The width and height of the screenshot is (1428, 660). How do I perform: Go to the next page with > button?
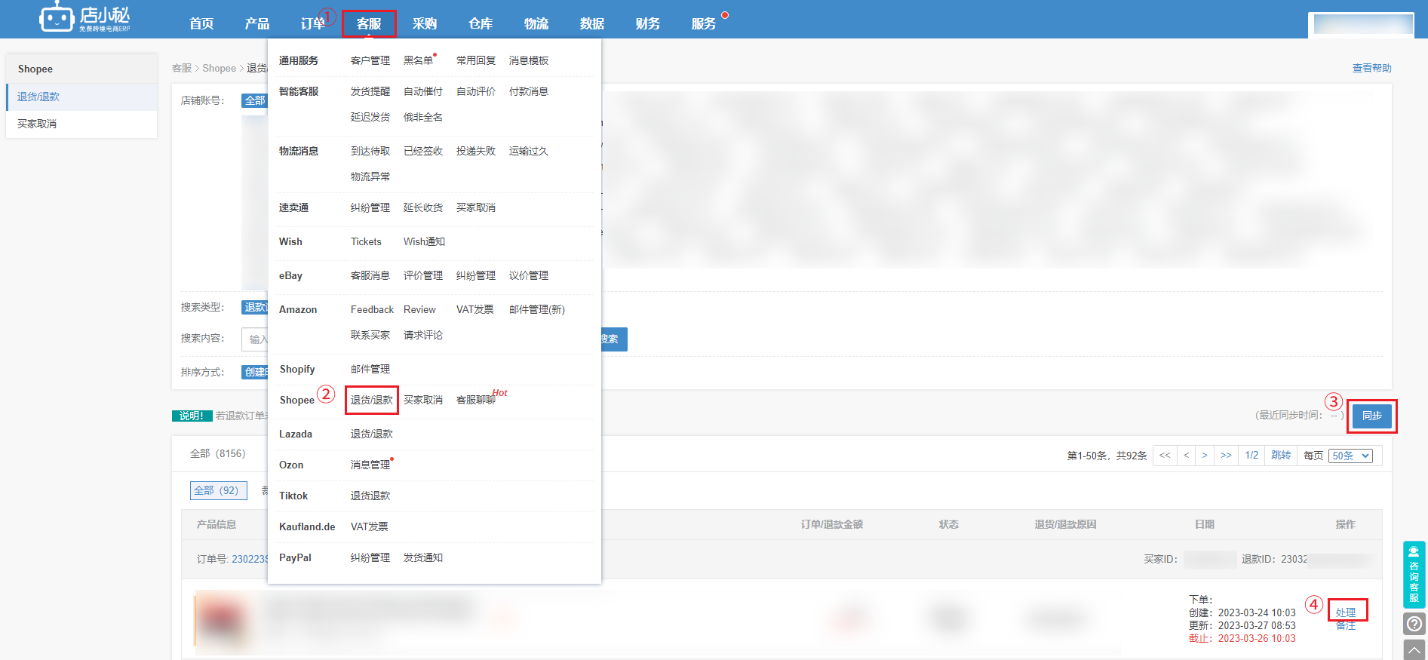point(1205,455)
